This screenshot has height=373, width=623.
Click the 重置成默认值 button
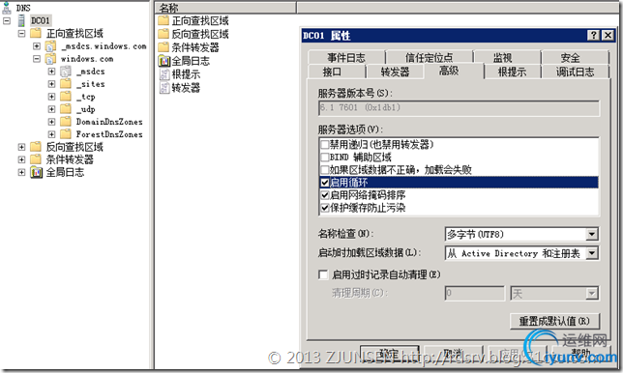coord(554,321)
